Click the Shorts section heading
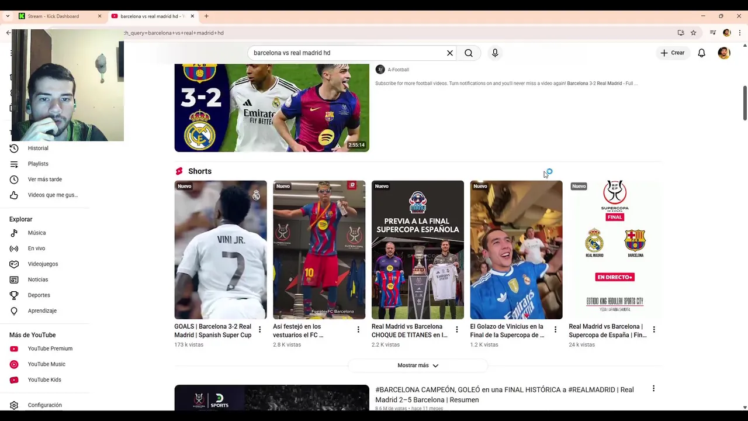The width and height of the screenshot is (748, 421). coord(200,171)
